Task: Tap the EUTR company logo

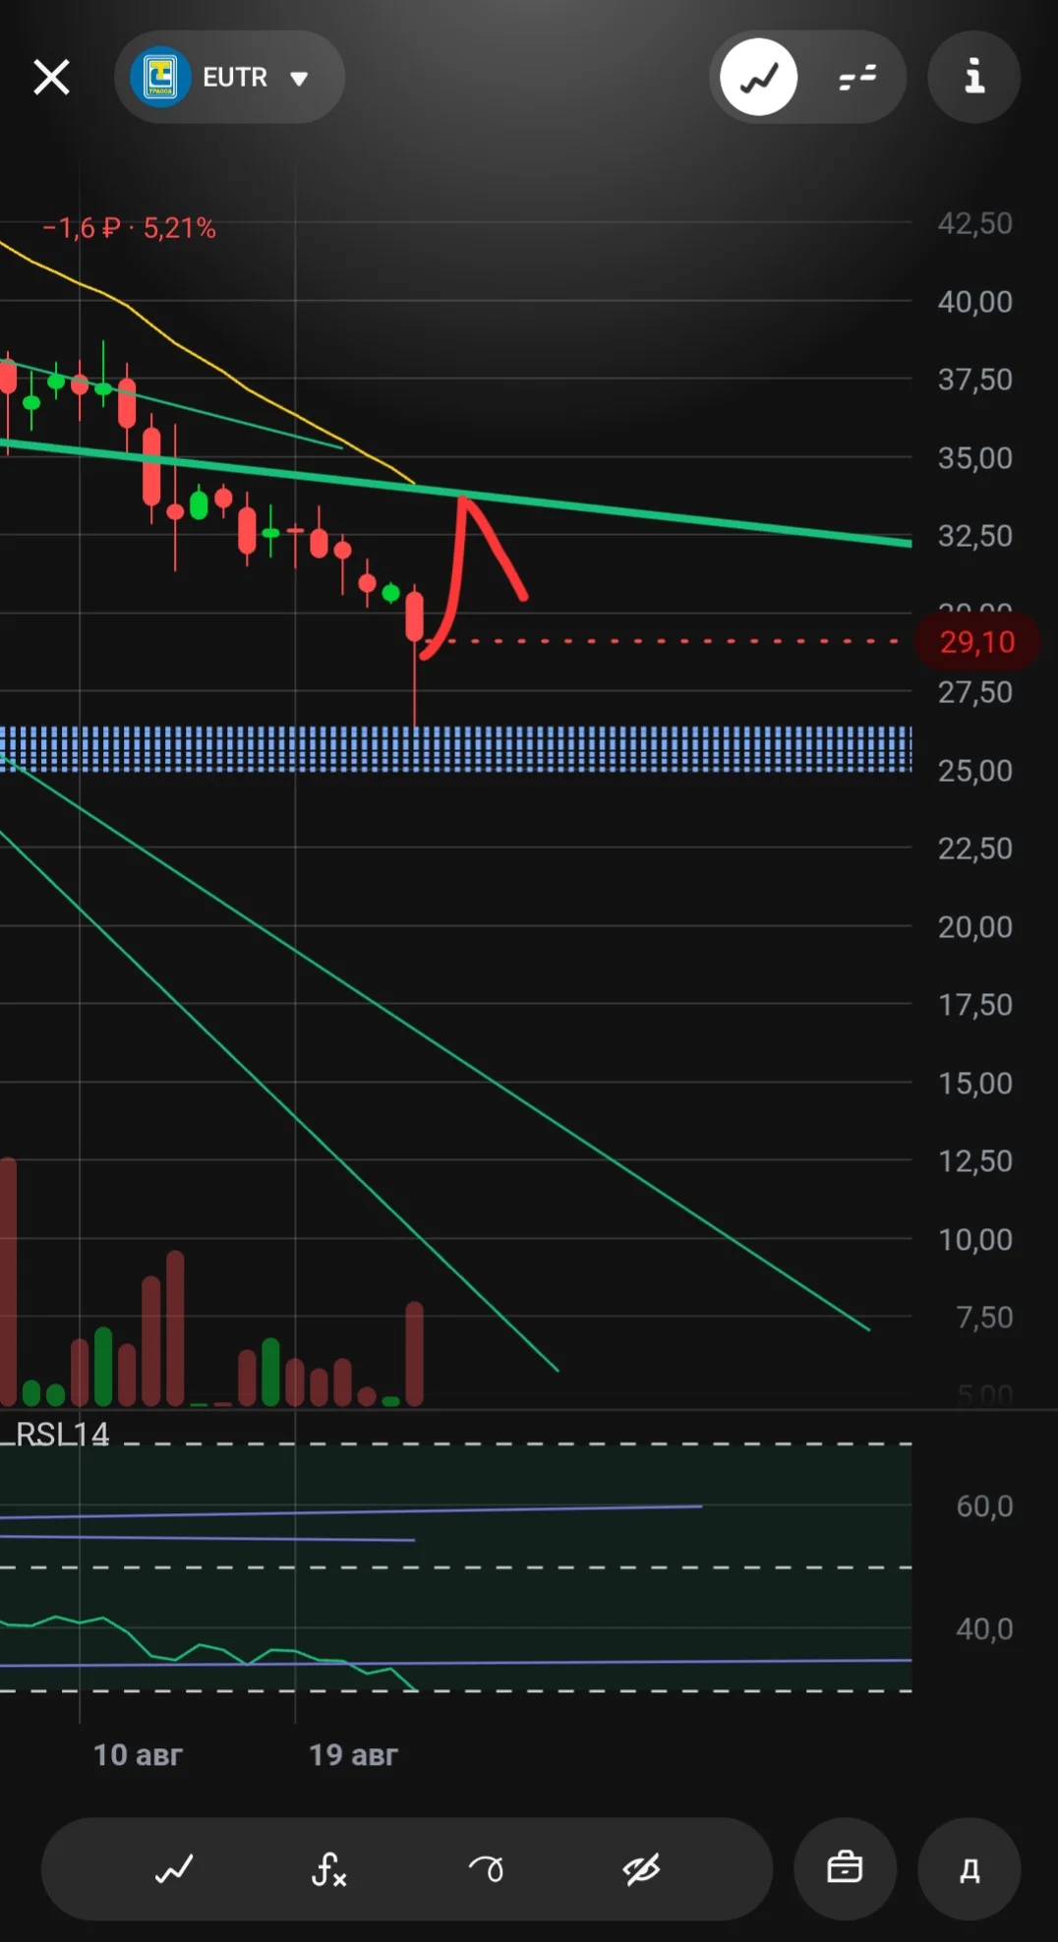Action: [160, 77]
